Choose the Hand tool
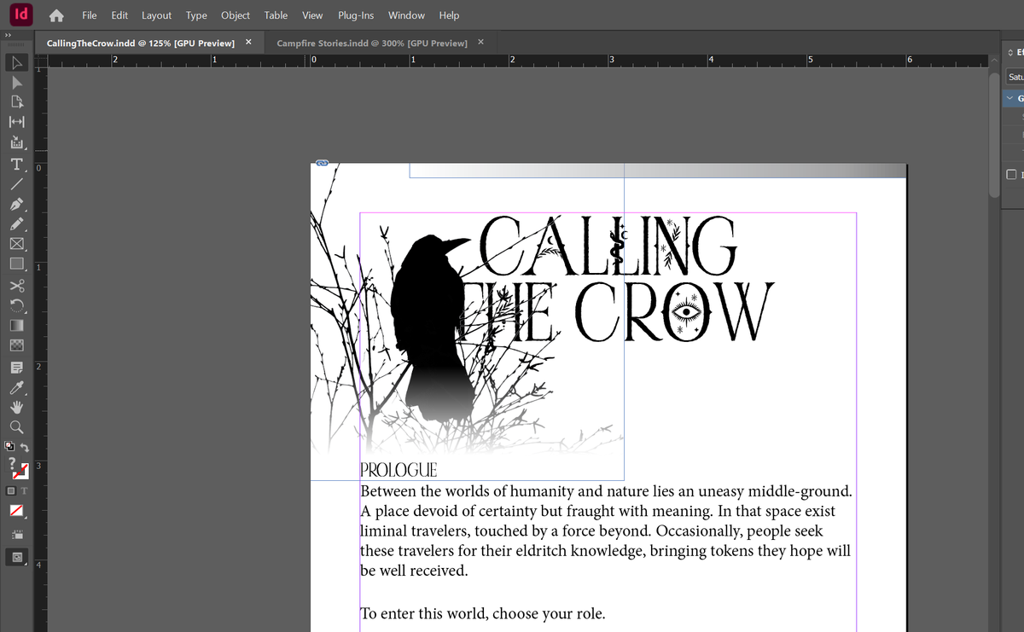Screen dimensions: 1024x632 [16, 407]
